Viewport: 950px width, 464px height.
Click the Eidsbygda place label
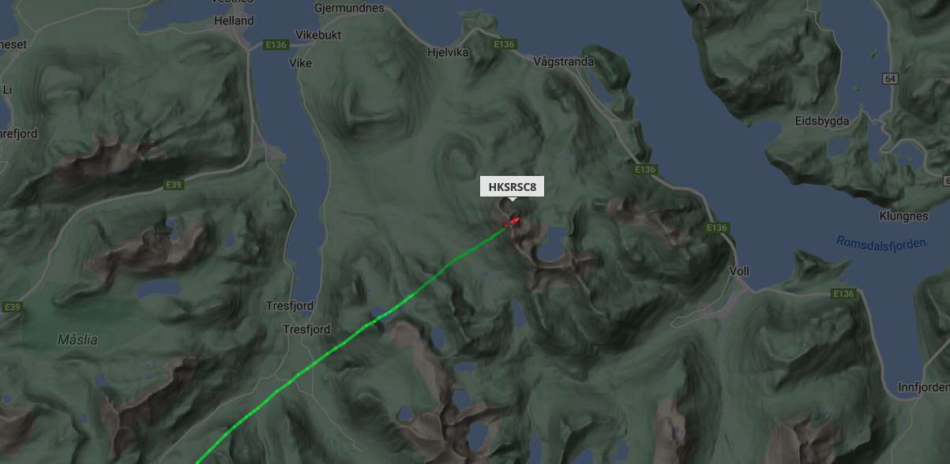822,121
